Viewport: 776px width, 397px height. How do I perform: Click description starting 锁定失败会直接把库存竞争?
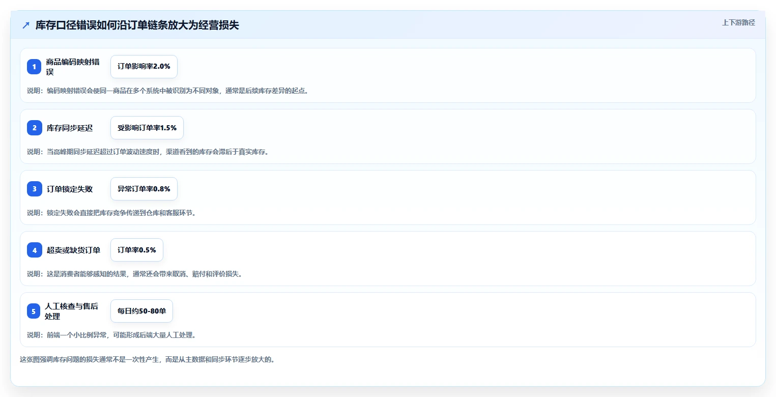pos(111,213)
